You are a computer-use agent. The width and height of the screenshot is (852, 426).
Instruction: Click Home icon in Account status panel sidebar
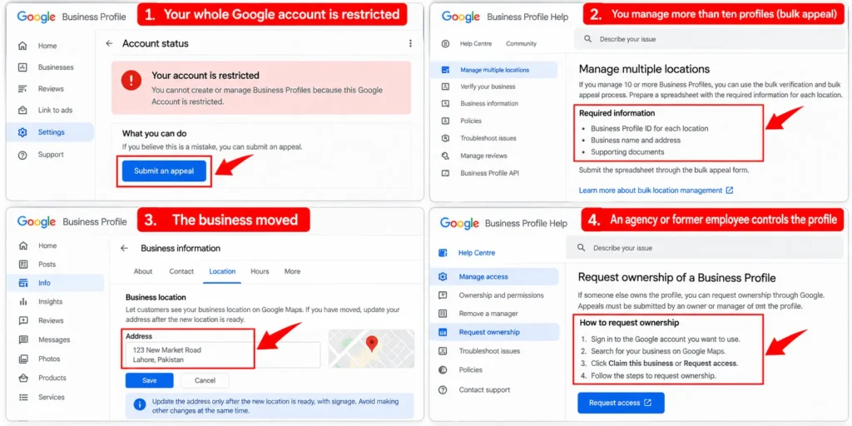22,47
